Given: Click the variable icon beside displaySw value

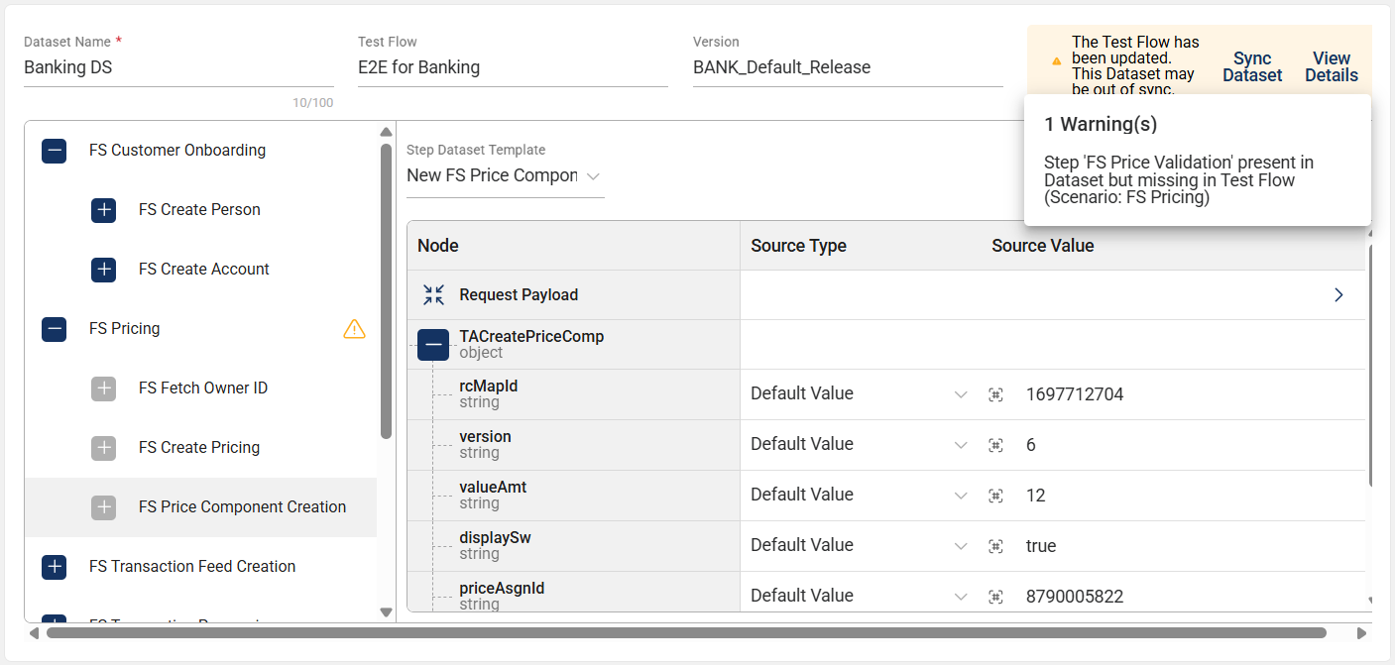Looking at the screenshot, I should tap(995, 546).
